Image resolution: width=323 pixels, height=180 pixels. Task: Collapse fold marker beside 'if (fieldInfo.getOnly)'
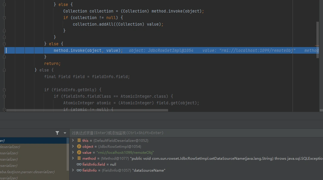[x=4, y=90]
